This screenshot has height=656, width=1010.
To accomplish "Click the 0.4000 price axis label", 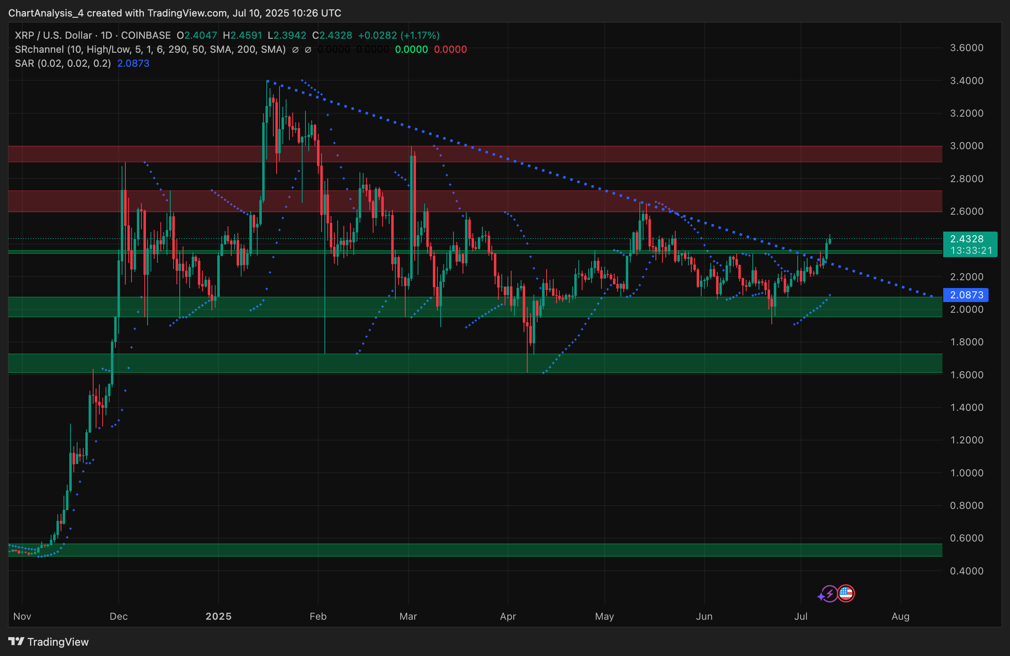I will (x=967, y=571).
